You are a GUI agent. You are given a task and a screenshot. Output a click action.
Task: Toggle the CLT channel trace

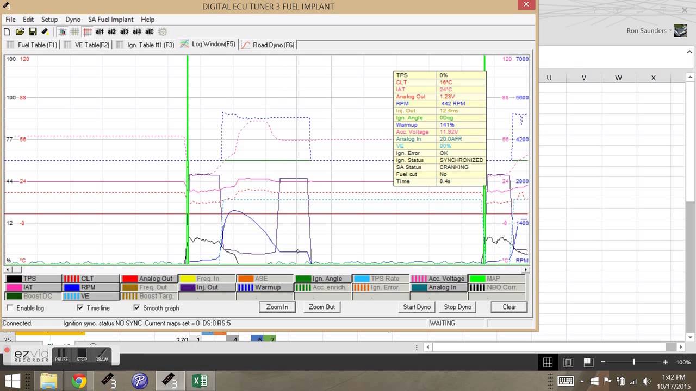tap(91, 279)
